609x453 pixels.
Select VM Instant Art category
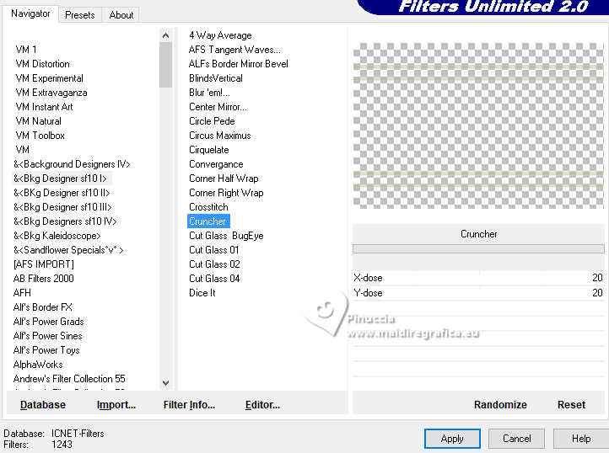[44, 107]
